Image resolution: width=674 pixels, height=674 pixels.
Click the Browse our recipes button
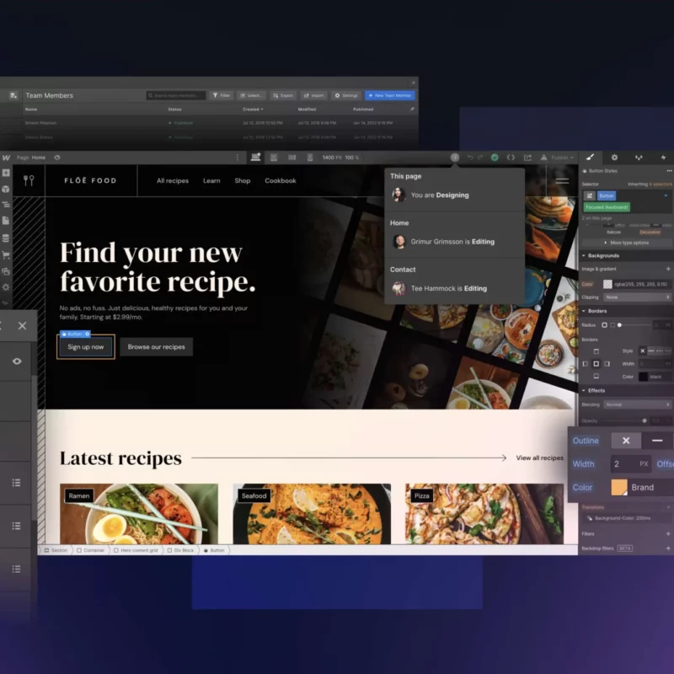(157, 347)
